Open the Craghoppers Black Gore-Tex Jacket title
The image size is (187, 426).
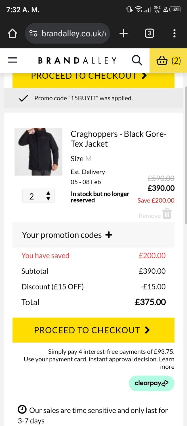point(118,139)
